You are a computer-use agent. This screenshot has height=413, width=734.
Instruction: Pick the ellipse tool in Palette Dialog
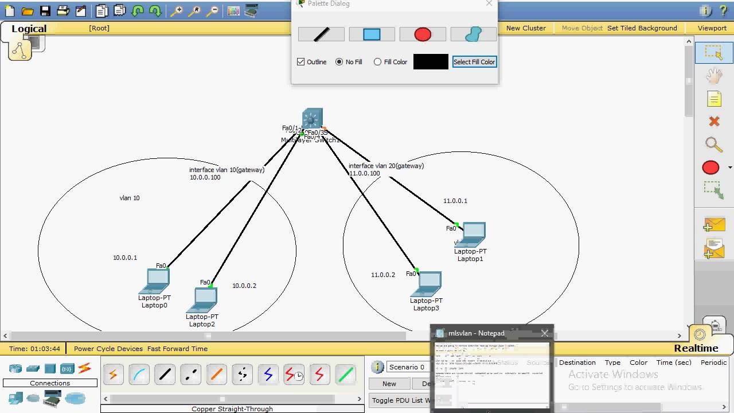[423, 34]
